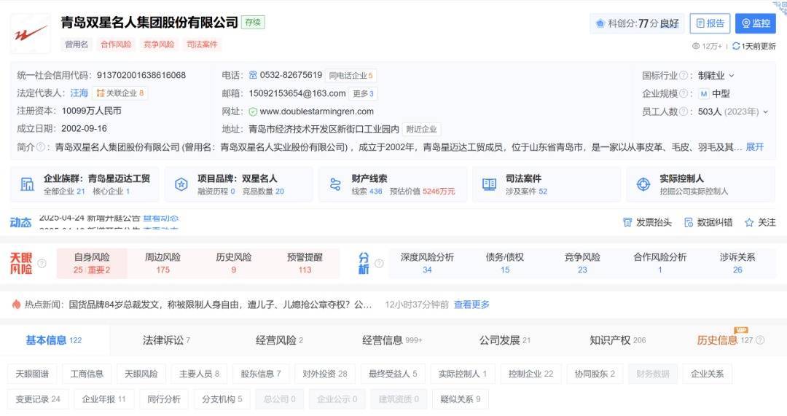Switch to the 经营信息 tab
This screenshot has width=787, height=416.
tap(392, 340)
